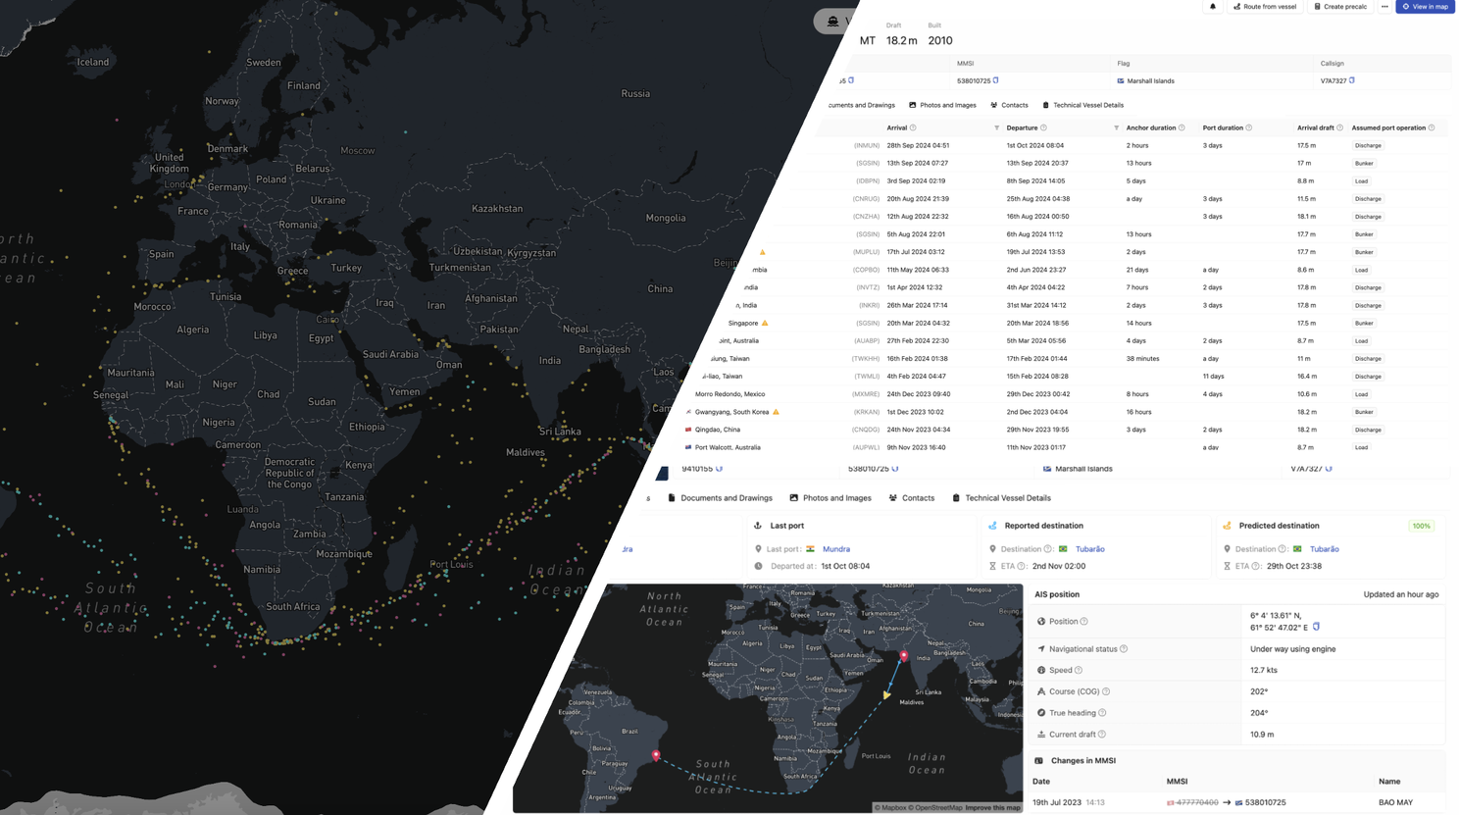Open the three-dots more options menu
The width and height of the screenshot is (1459, 815).
tap(1384, 7)
